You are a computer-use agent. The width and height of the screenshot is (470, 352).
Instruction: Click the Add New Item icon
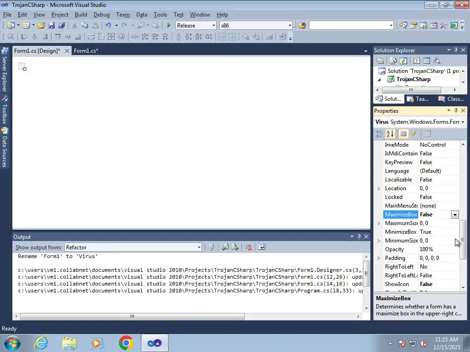[26, 26]
